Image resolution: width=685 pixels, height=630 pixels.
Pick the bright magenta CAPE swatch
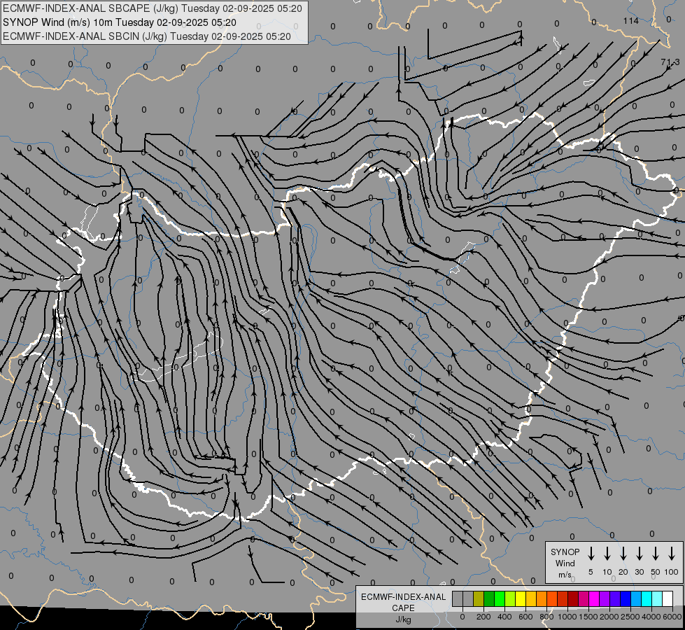click(594, 598)
